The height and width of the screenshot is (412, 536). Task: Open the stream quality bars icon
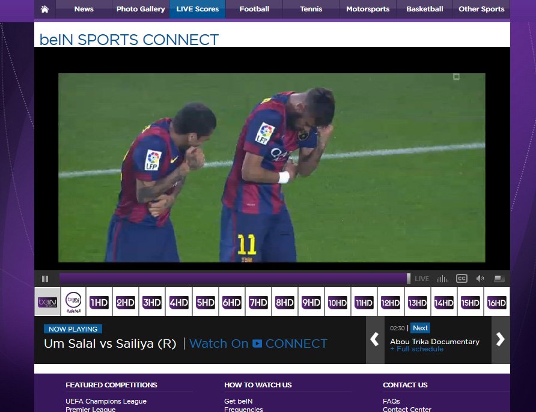pos(442,279)
